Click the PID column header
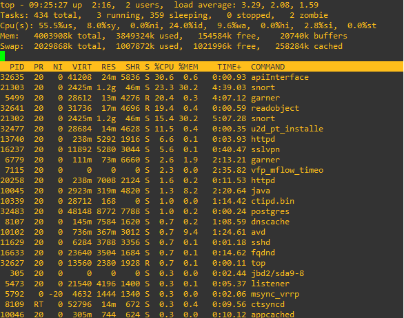This screenshot has height=318, width=404. click(x=17, y=67)
